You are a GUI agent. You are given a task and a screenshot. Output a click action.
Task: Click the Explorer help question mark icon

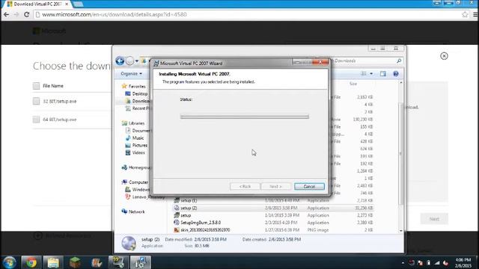[x=396, y=74]
